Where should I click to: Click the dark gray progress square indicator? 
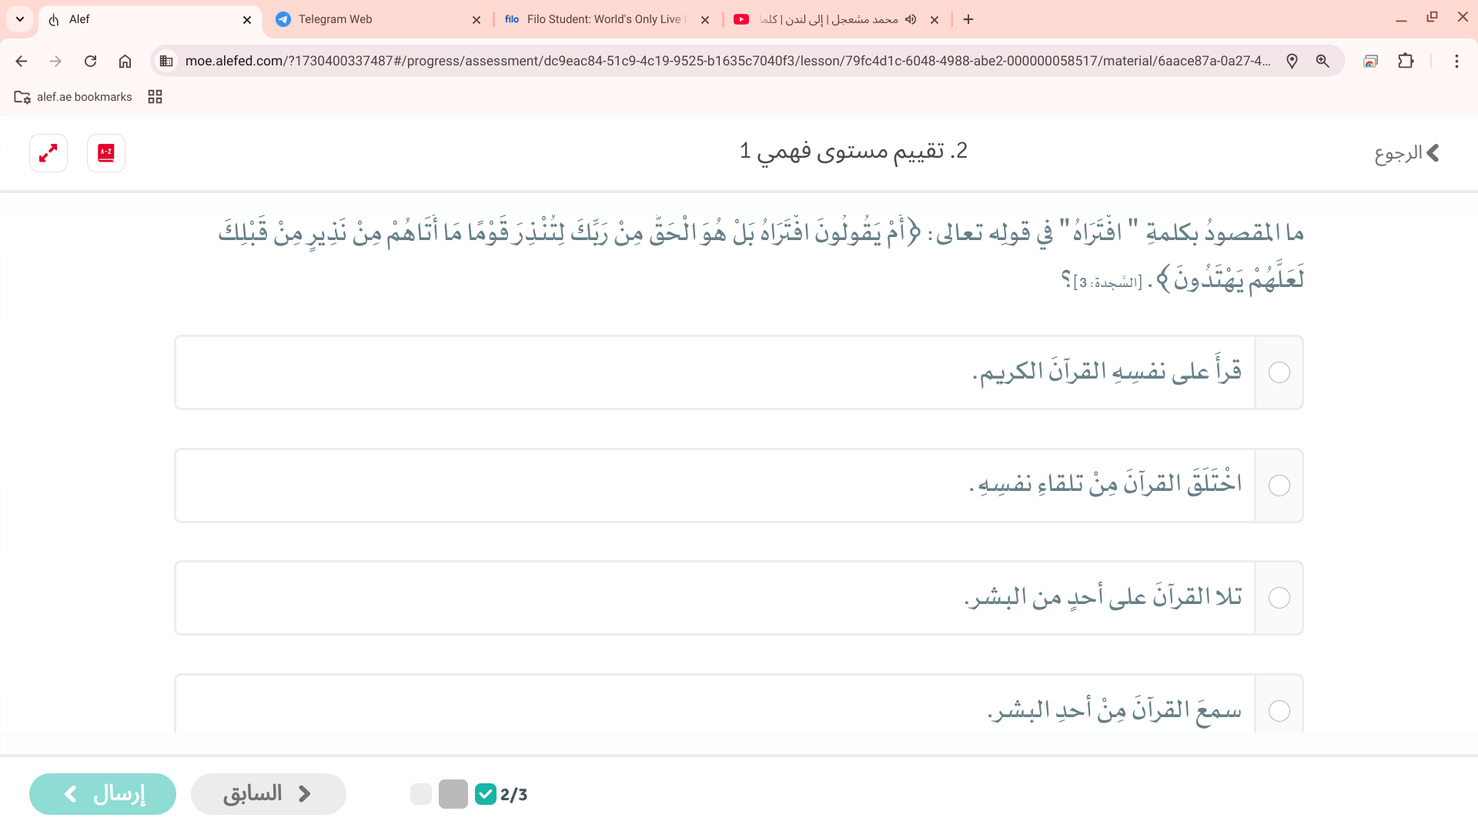point(453,794)
